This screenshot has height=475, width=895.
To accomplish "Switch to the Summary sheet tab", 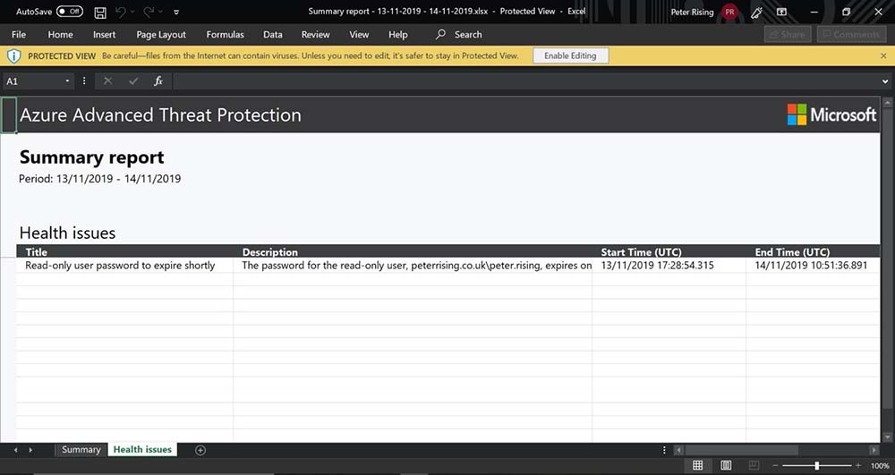I will (81, 449).
